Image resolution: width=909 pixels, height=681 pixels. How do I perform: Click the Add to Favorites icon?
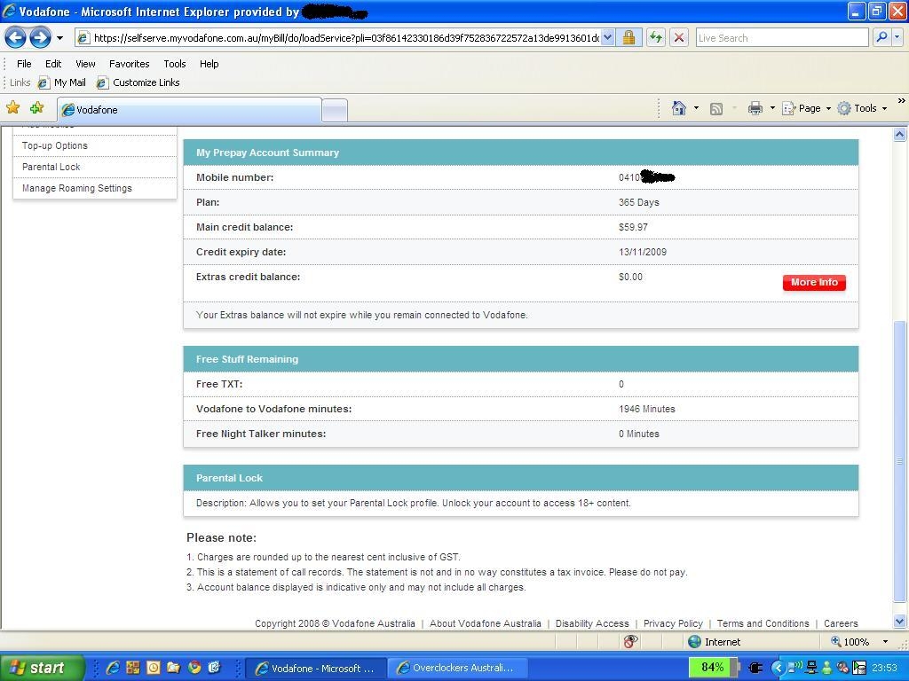click(x=37, y=107)
